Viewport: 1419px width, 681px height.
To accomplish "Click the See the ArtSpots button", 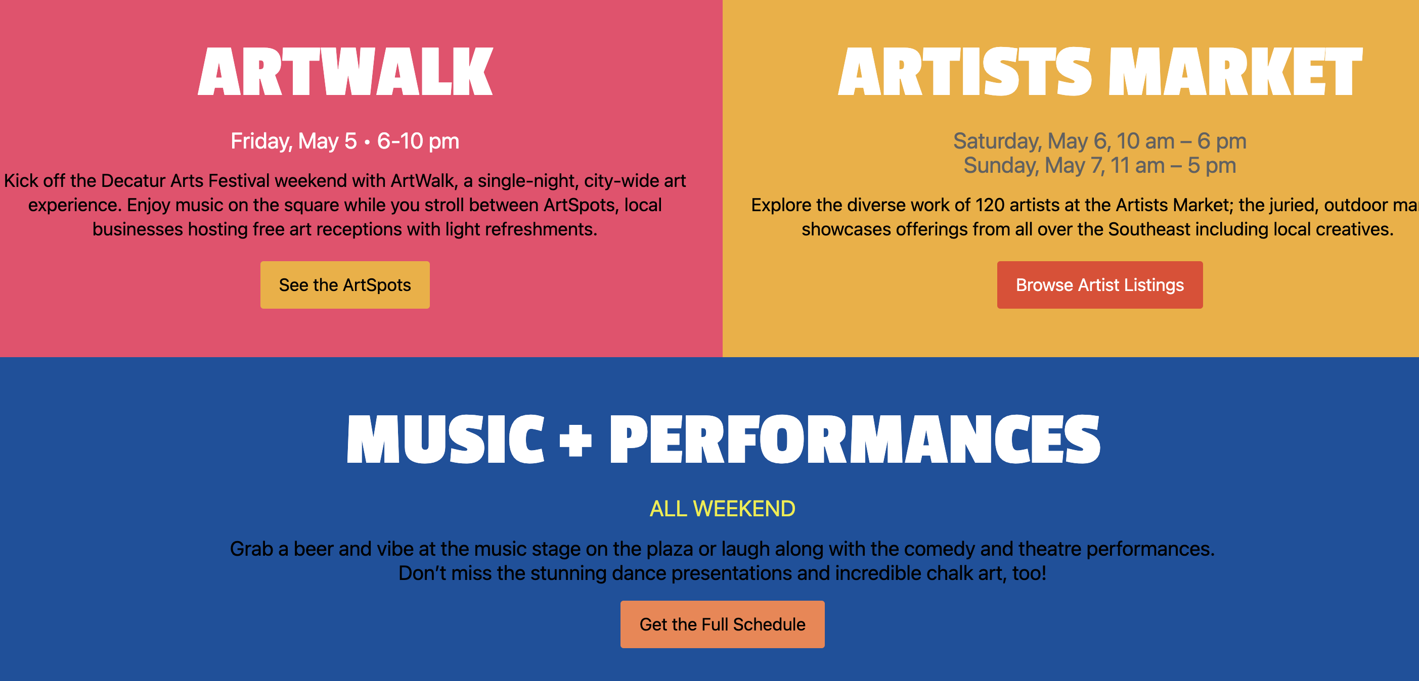I will [345, 285].
